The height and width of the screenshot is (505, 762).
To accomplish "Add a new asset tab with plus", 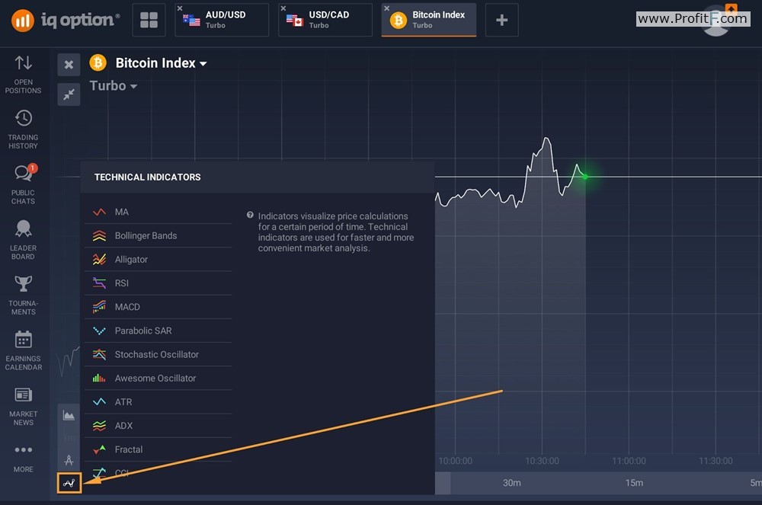I will [502, 20].
